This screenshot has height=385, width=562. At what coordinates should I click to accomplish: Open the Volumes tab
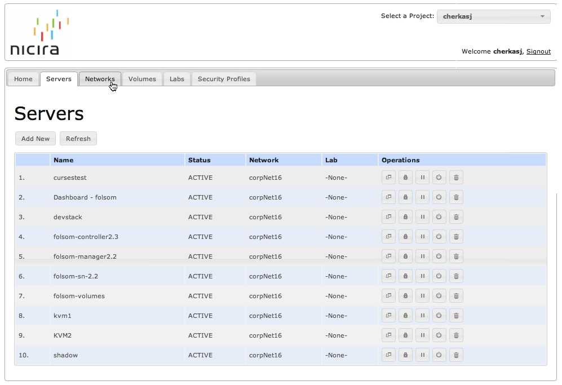(x=142, y=79)
